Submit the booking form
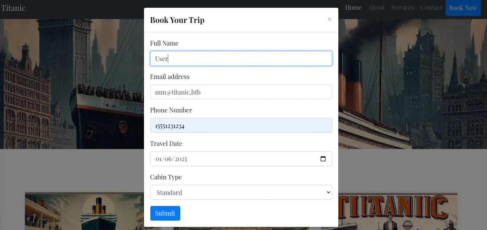This screenshot has height=230, width=487. [165, 213]
